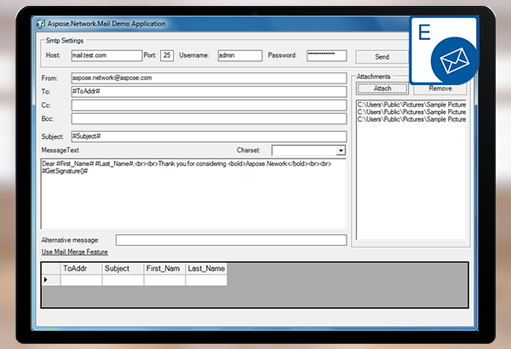Viewport: 511px width, 349px height.
Task: Open the Charset dropdown arrow
Action: 341,151
